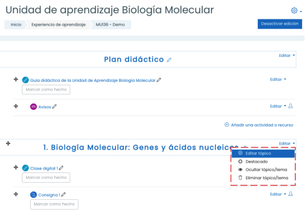Screen dimensions: 306x212
Task: Click the pencil icon next to Plan didáctico
Action: (169, 60)
